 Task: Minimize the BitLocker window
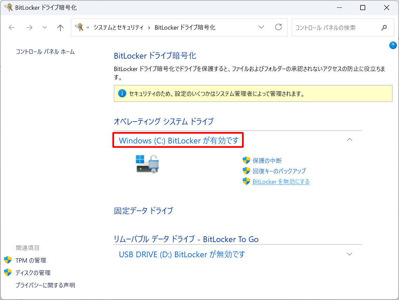(x=339, y=8)
